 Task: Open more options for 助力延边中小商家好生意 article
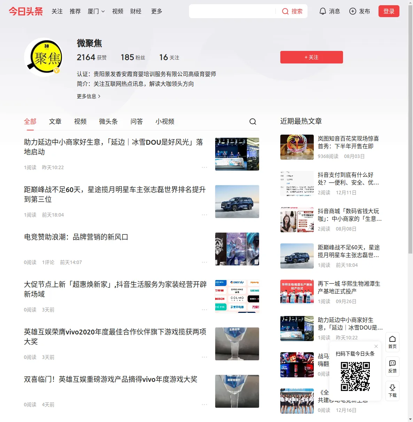pos(204,167)
